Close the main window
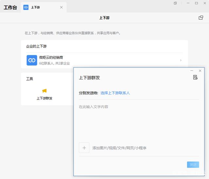The width and height of the screenshot is (209, 179). coord(205,3)
